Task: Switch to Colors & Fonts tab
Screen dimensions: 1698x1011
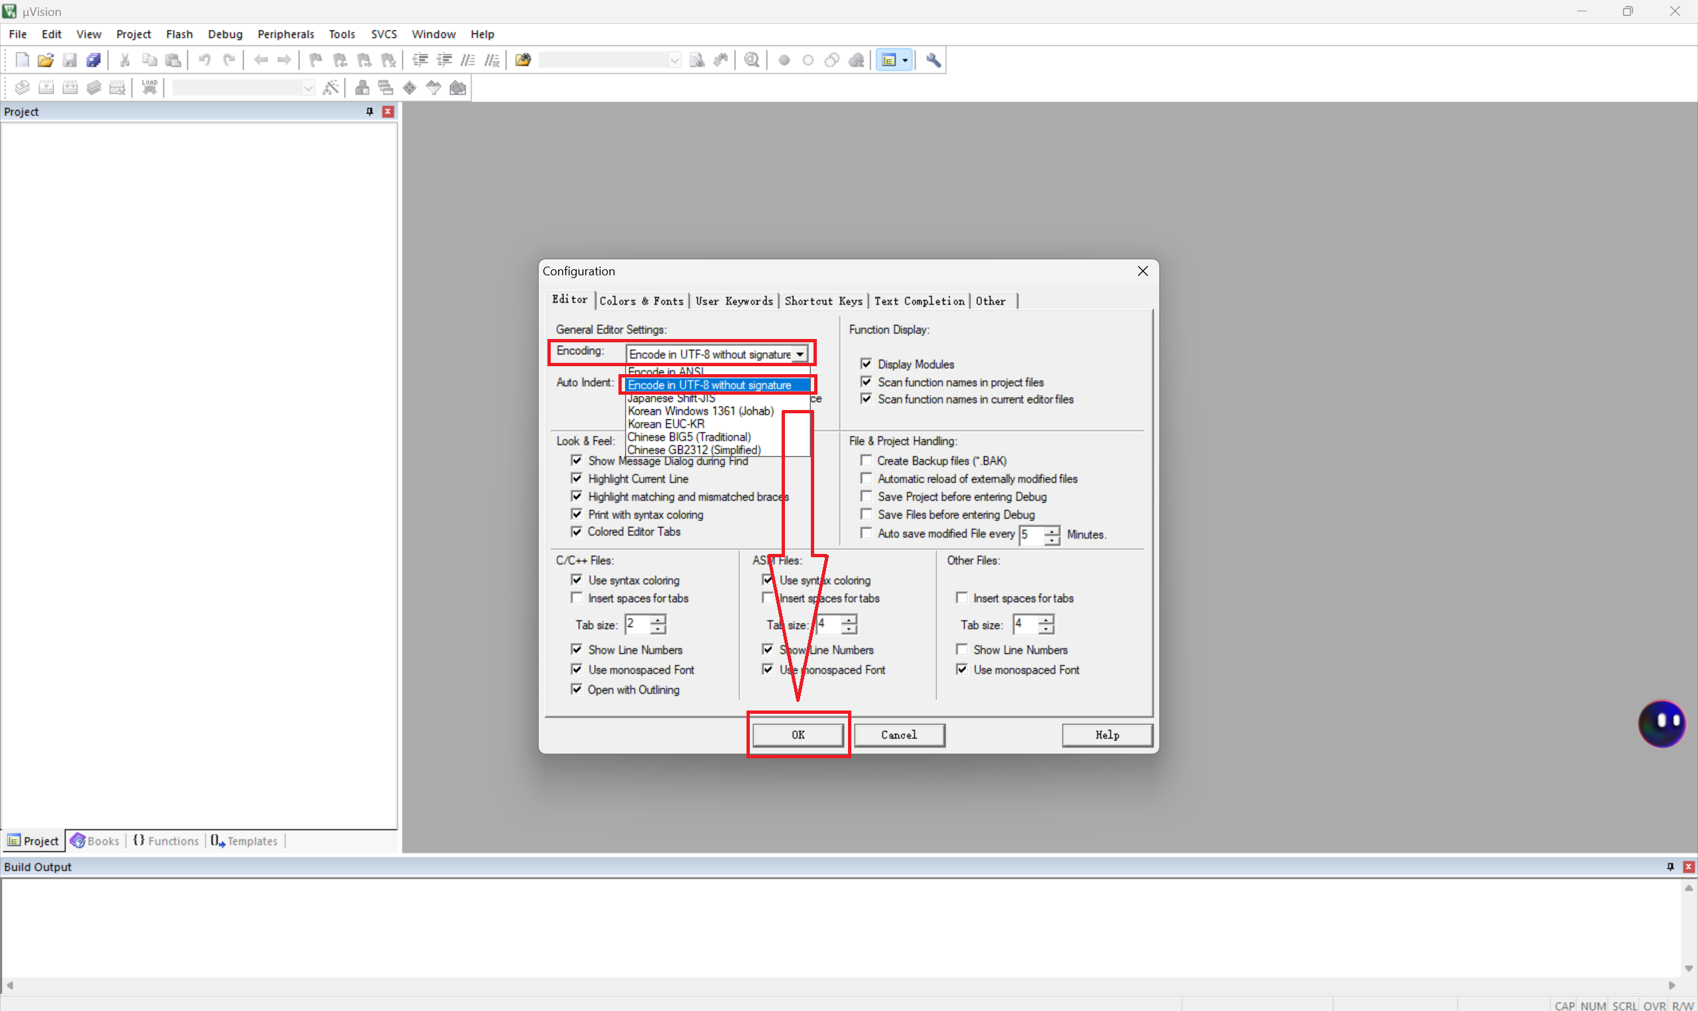Action: pyautogui.click(x=641, y=301)
